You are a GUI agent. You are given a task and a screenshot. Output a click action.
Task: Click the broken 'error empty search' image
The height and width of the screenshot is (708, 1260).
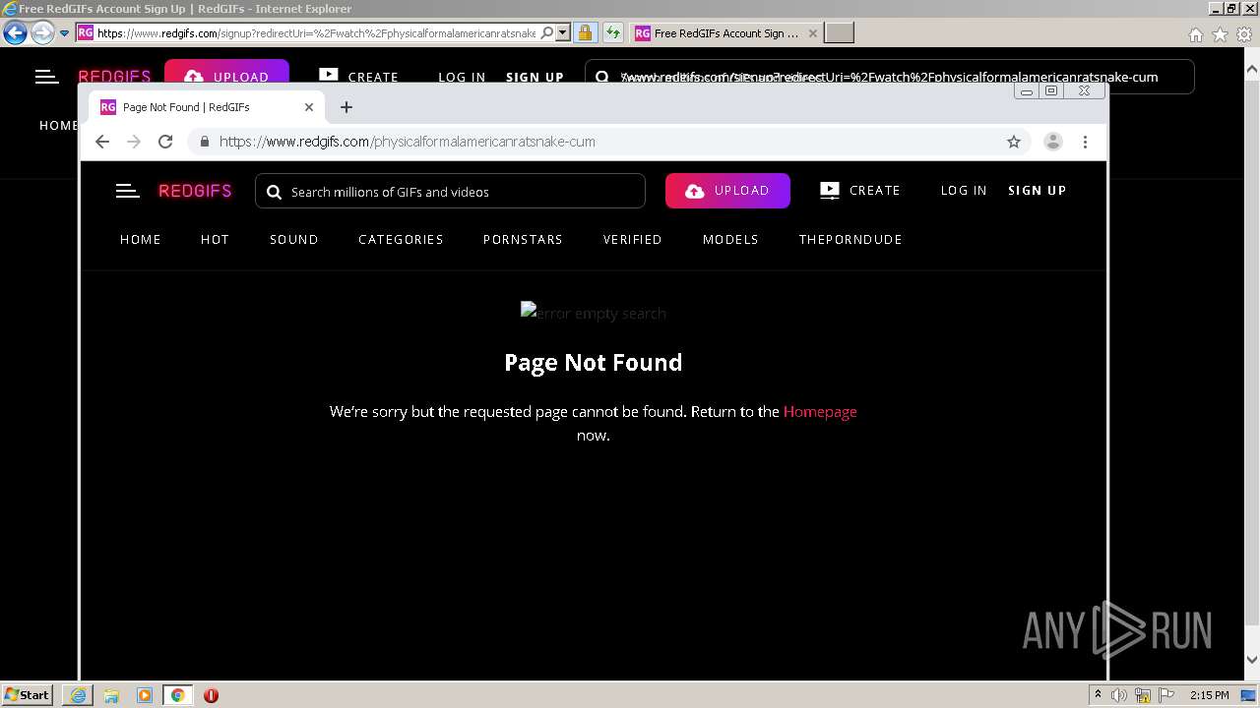point(594,313)
